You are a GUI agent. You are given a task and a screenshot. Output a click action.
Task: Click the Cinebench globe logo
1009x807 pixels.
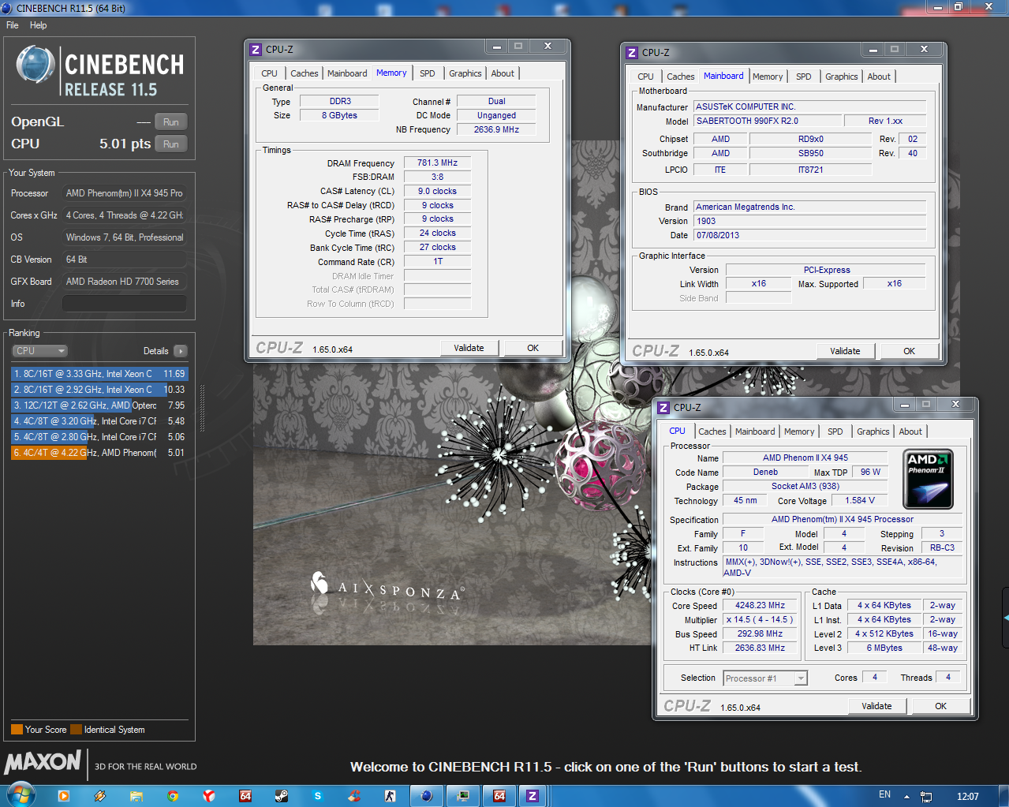click(36, 65)
